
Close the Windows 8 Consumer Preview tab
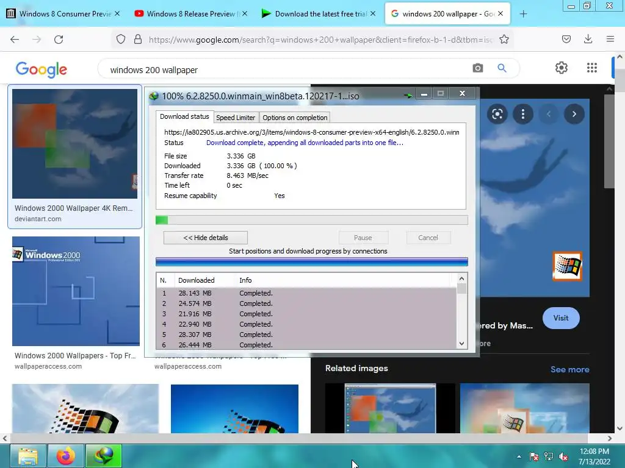pyautogui.click(x=117, y=13)
